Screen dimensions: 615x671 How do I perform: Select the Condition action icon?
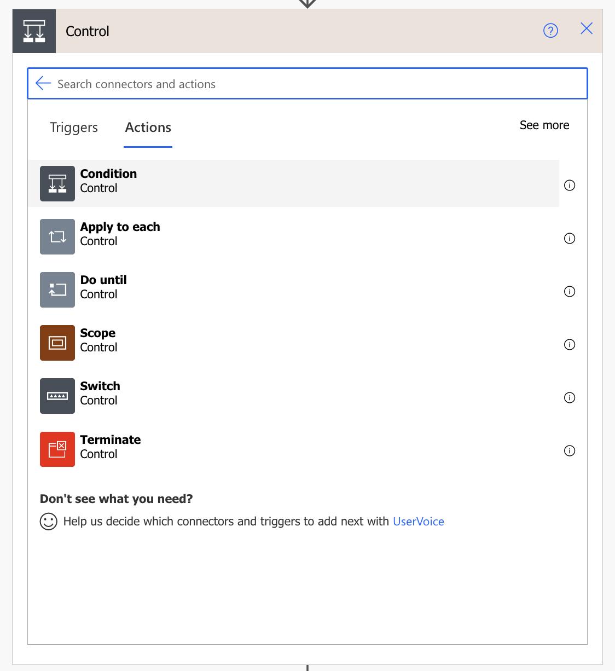pyautogui.click(x=57, y=183)
